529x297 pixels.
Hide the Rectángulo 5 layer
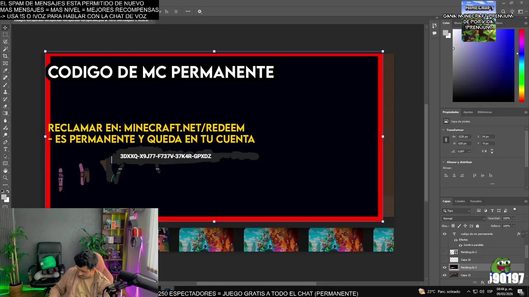(445, 267)
